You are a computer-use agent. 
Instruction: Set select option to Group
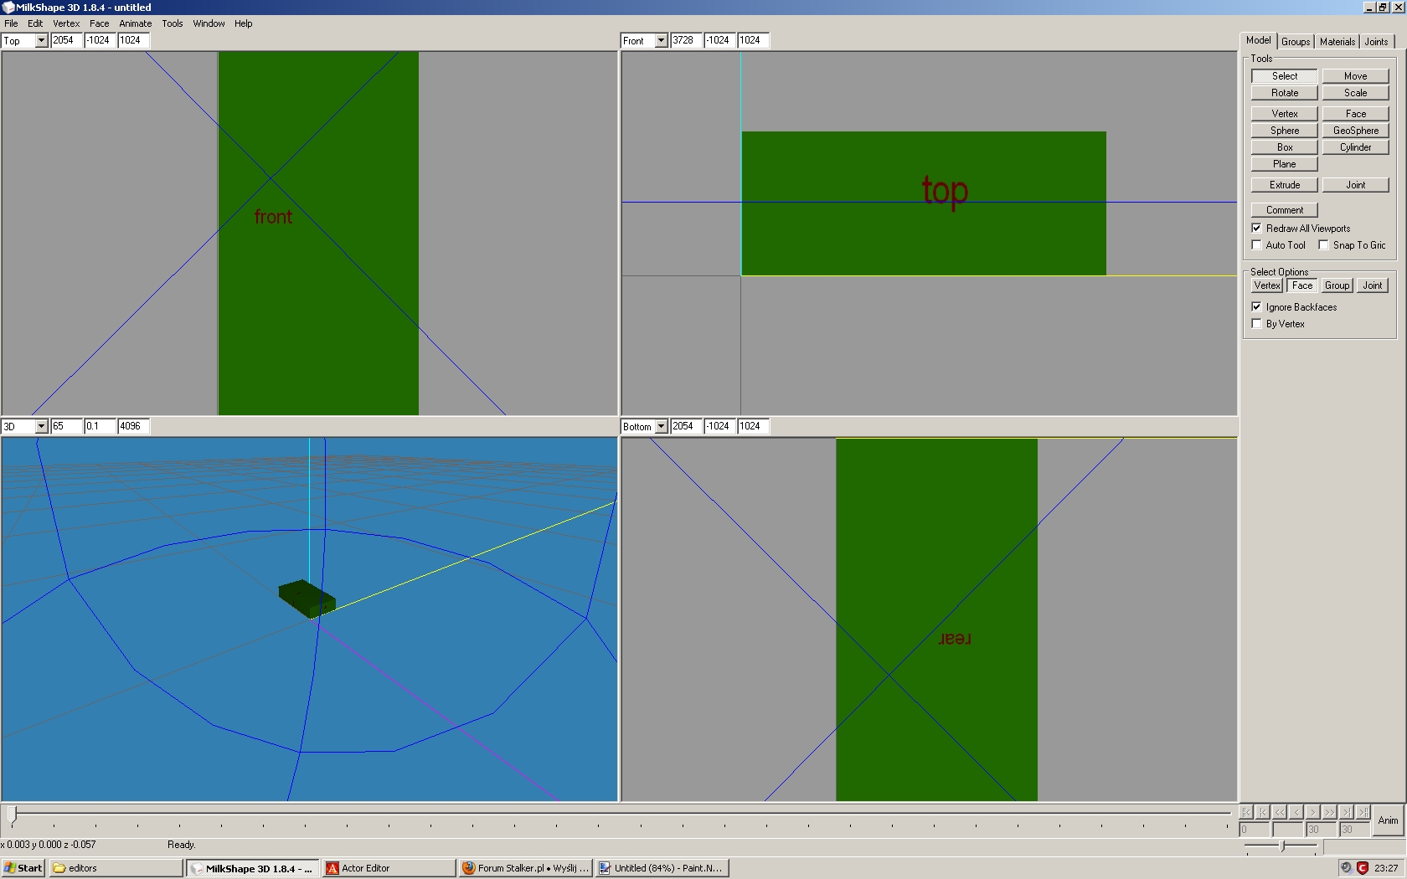(x=1337, y=285)
